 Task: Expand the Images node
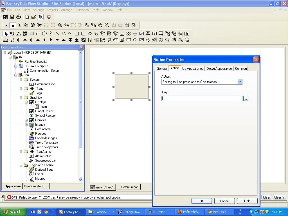tap(26, 125)
